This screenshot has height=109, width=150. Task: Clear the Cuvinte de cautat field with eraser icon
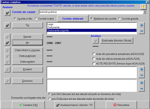[7, 13]
